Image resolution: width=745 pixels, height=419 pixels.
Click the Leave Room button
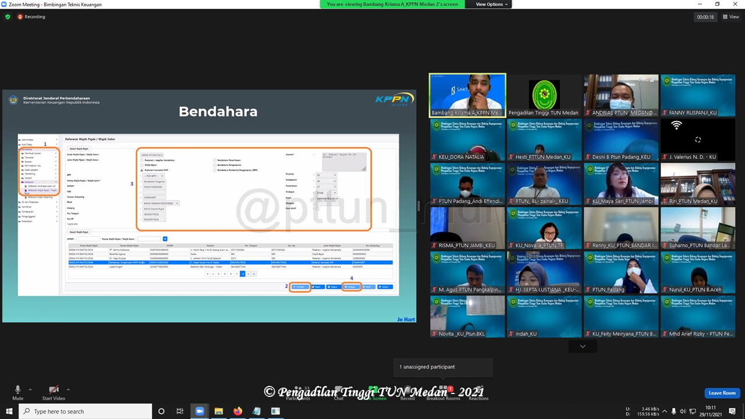pyautogui.click(x=722, y=393)
